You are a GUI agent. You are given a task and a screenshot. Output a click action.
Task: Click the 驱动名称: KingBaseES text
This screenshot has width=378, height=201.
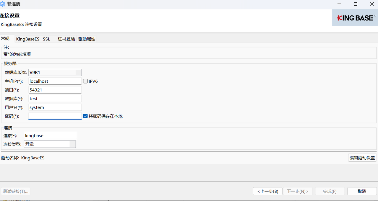[23, 158]
